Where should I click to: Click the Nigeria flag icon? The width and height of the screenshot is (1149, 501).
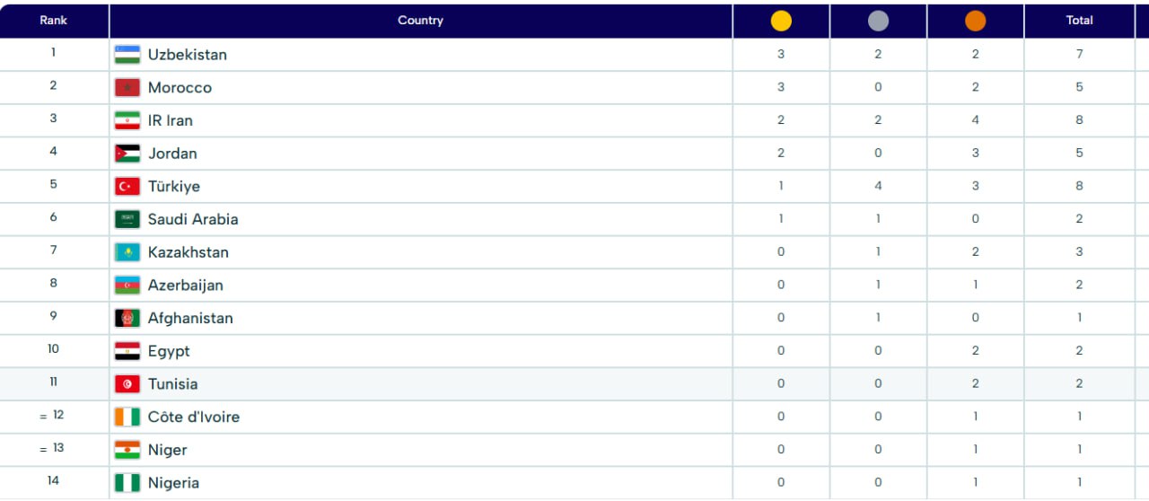127,483
